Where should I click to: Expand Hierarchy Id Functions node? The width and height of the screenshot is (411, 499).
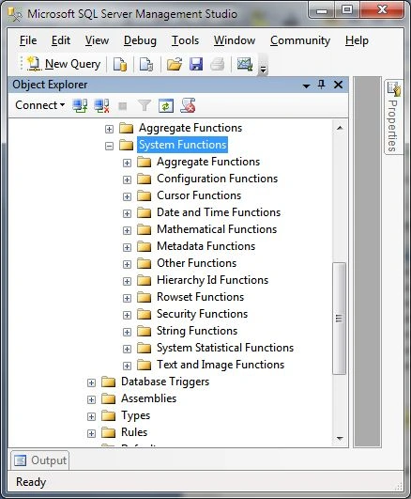[x=127, y=281]
